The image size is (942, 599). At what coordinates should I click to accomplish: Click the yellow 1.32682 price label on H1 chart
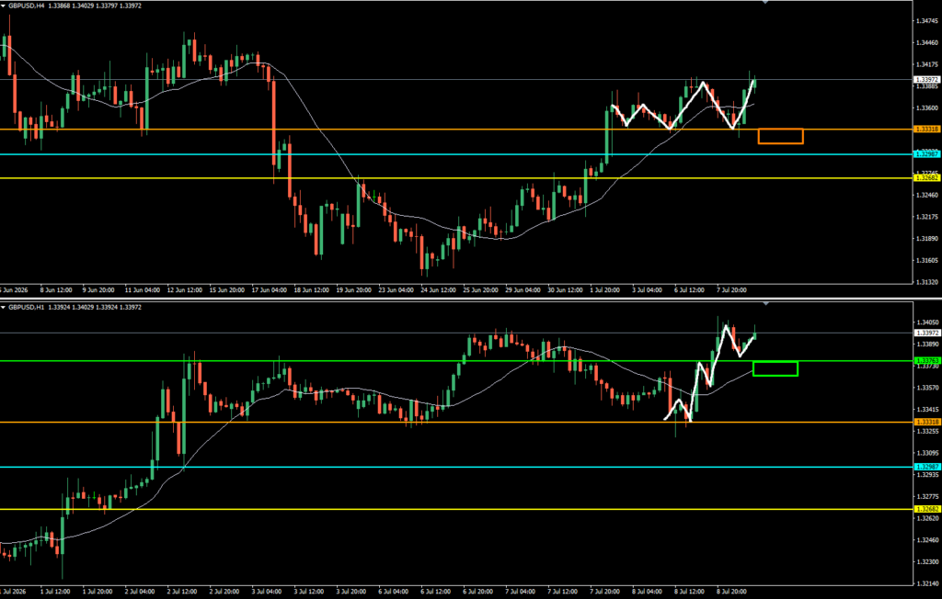pyautogui.click(x=926, y=509)
